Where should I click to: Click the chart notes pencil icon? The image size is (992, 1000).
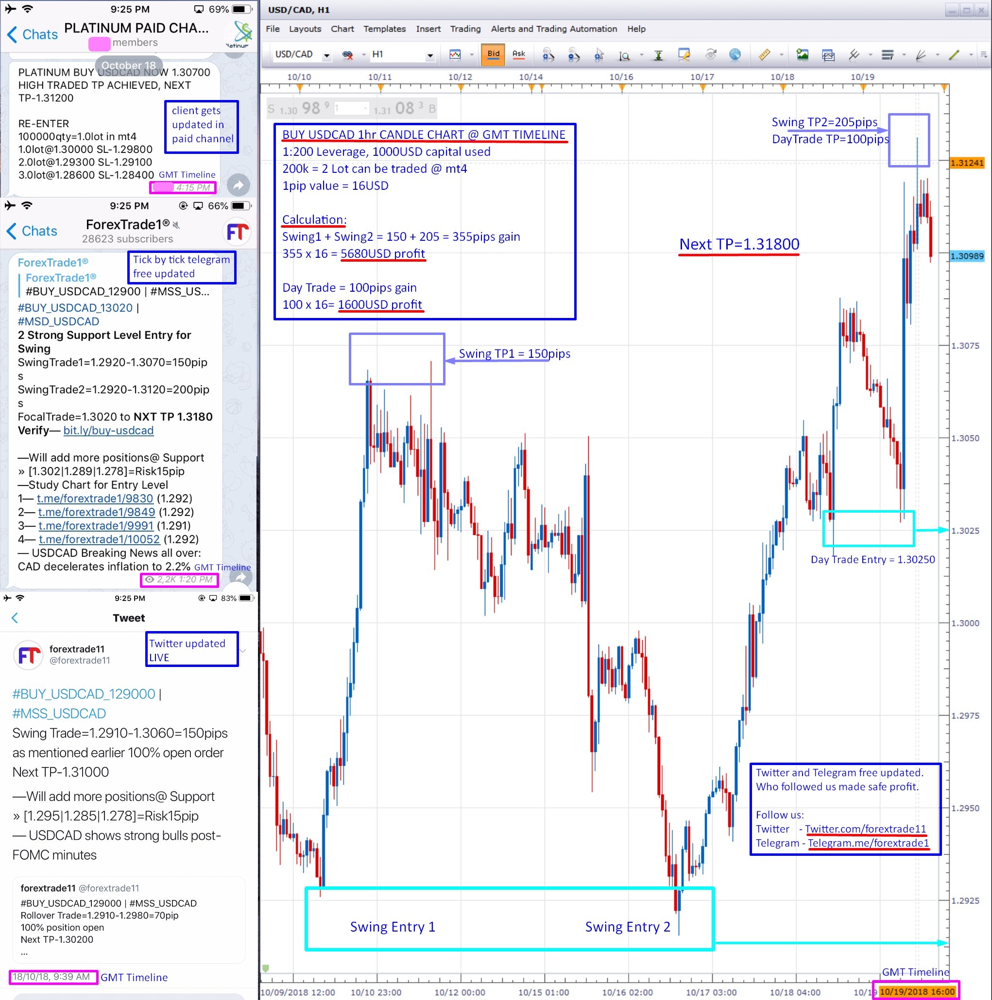tap(684, 54)
